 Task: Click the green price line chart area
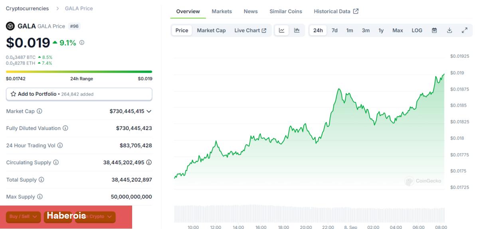click(309, 131)
